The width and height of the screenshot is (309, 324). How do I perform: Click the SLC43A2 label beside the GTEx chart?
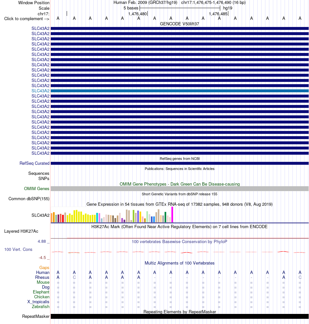point(41,215)
